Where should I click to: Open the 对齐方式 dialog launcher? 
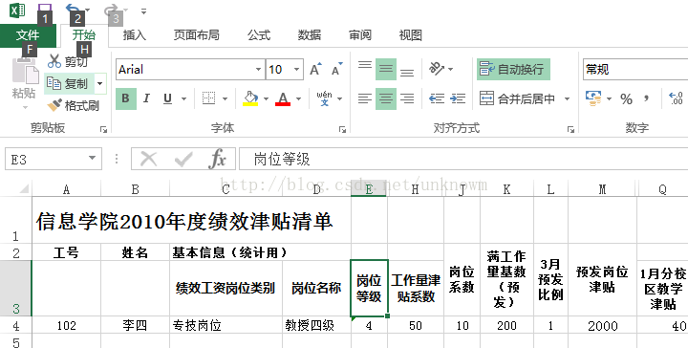pos(570,129)
